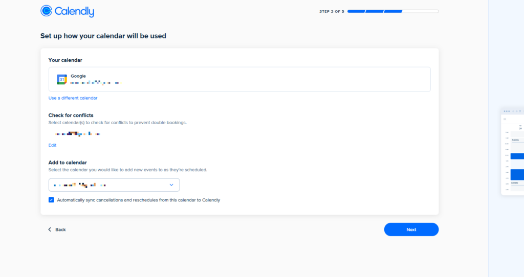Viewport: 524px width, 277px height.
Task: Click the Back arrow chevron icon
Action: tap(50, 229)
